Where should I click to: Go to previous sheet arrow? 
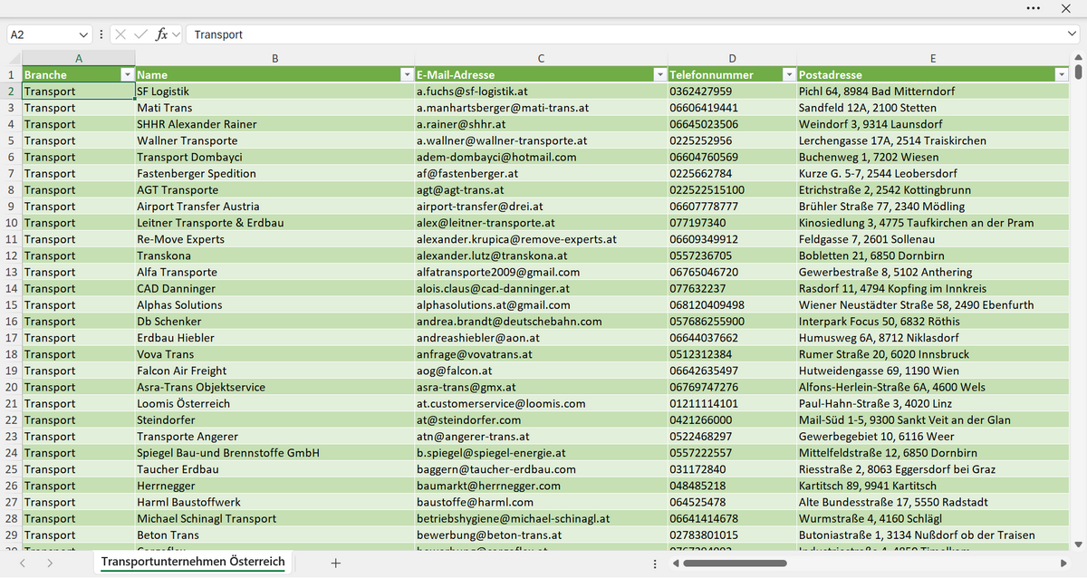tap(23, 563)
